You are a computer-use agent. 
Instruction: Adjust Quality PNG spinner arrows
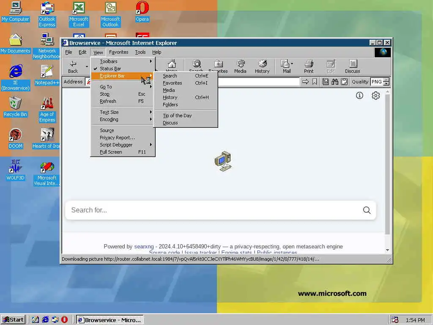coord(386,82)
